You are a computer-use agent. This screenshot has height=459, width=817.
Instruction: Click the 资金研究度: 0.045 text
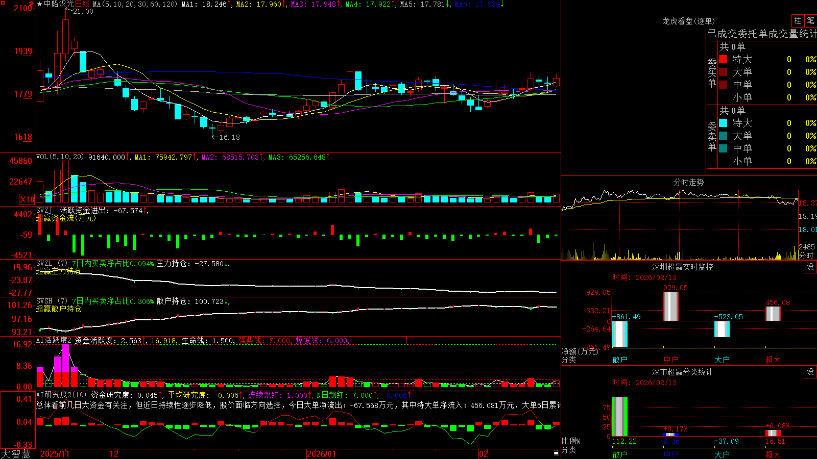124,395
